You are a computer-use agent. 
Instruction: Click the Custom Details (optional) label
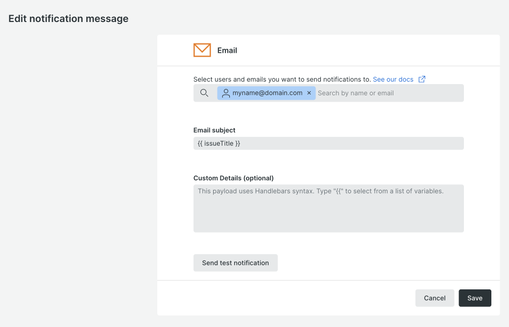233,178
